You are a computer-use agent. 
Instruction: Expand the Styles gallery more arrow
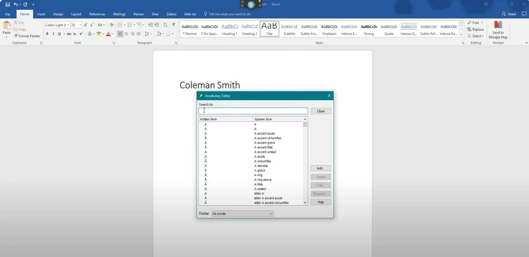tap(461, 35)
